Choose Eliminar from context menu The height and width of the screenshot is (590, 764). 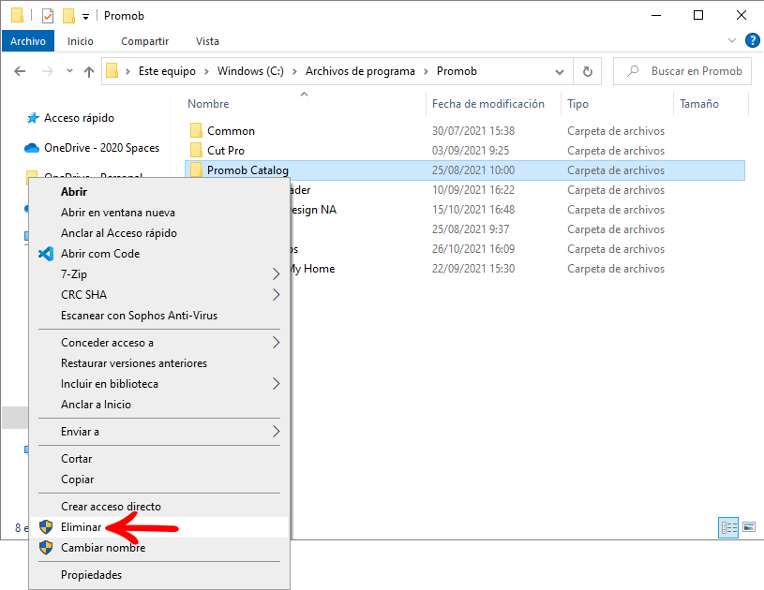click(x=159, y=527)
